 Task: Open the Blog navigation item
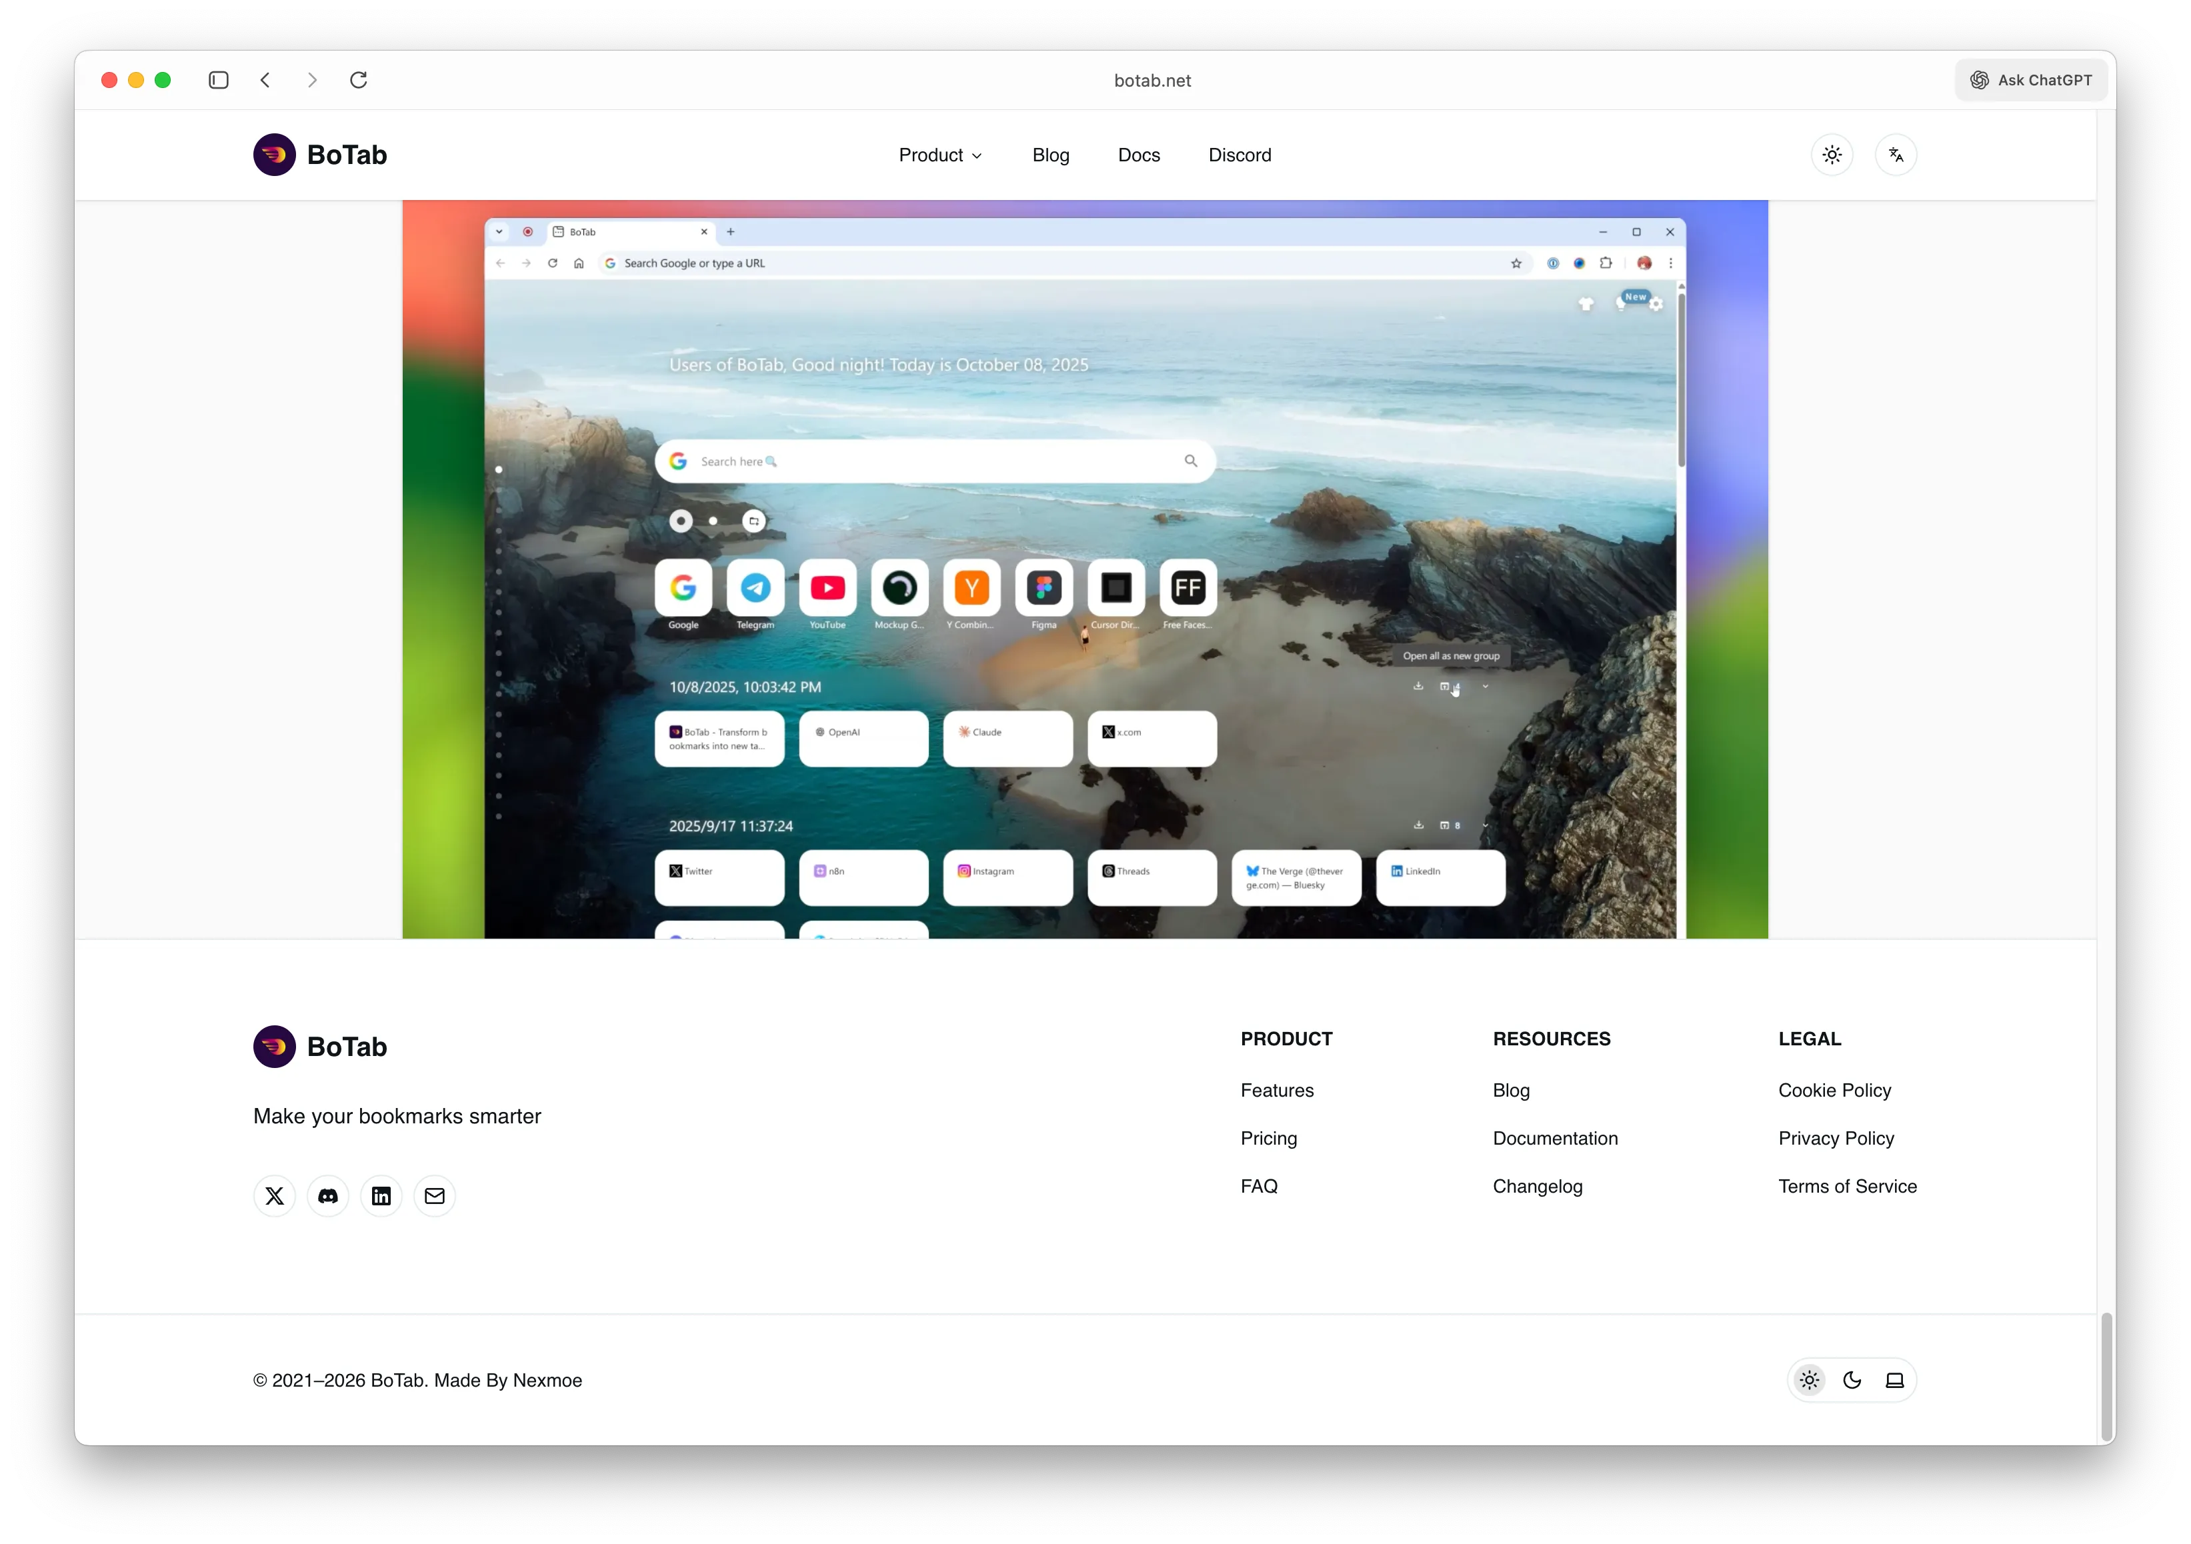[1051, 155]
